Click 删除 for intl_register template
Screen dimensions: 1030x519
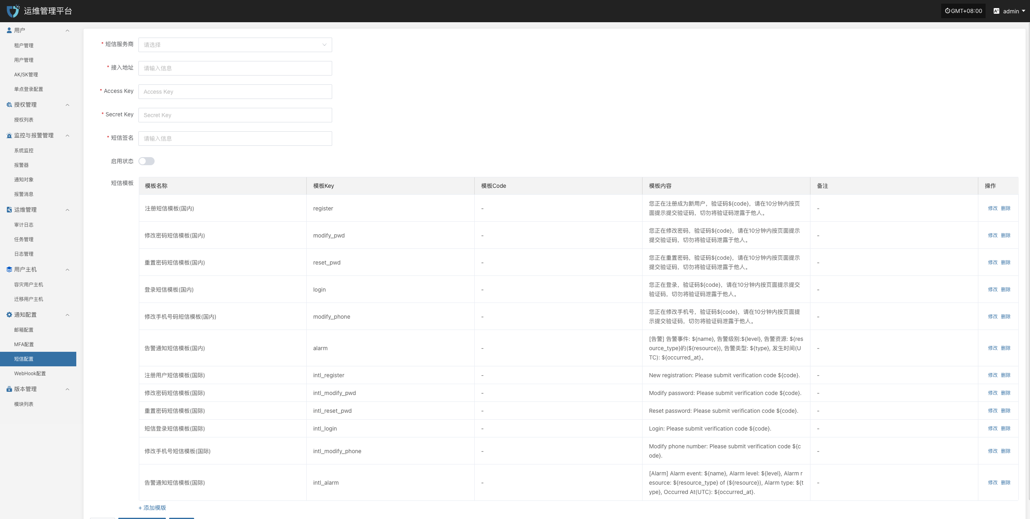[1005, 375]
